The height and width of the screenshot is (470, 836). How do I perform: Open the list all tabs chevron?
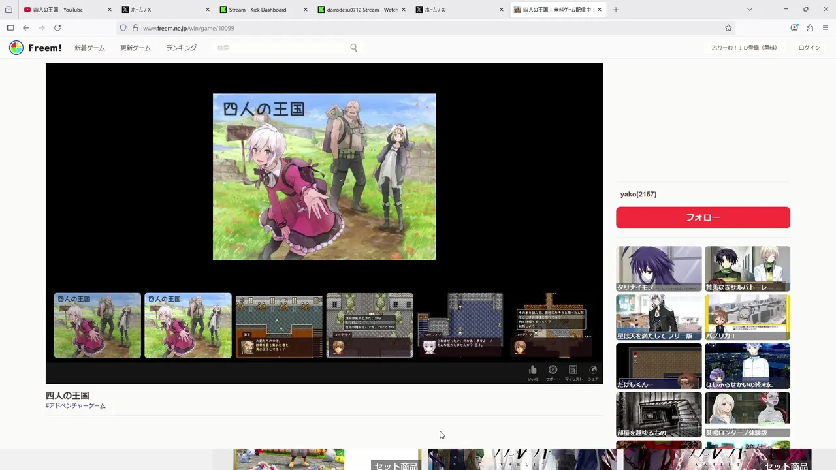(749, 10)
